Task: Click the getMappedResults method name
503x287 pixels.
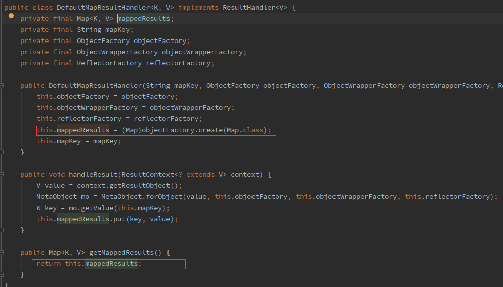Action: tap(121, 253)
